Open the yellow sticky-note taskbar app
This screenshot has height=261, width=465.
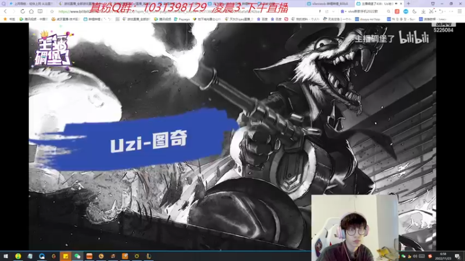coord(66,256)
